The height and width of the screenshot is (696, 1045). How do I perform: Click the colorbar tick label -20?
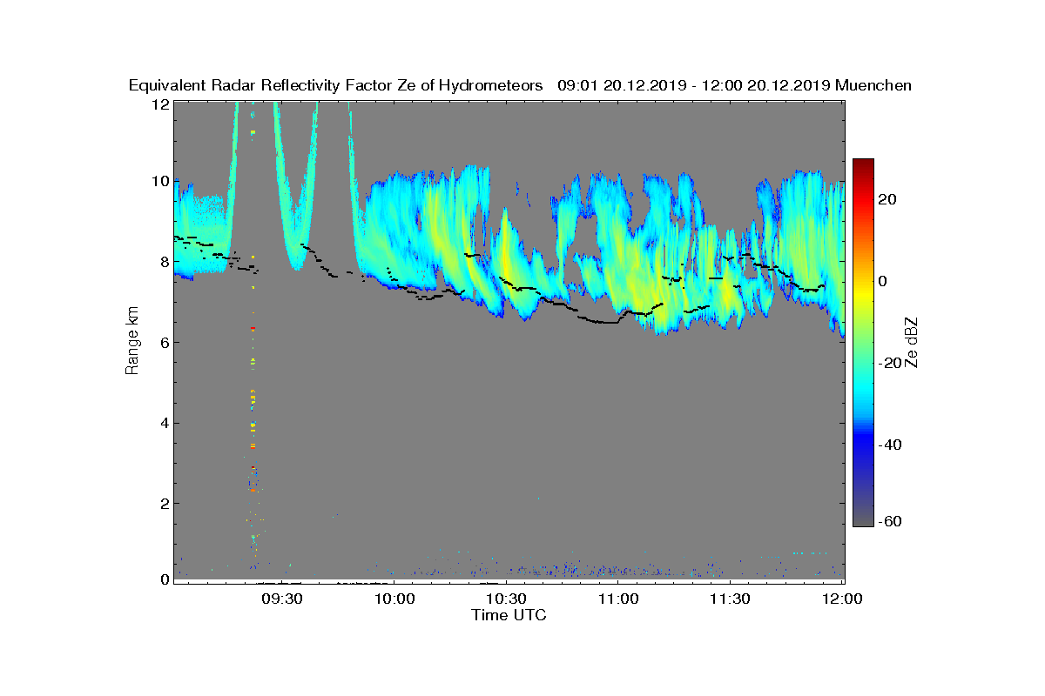click(889, 363)
